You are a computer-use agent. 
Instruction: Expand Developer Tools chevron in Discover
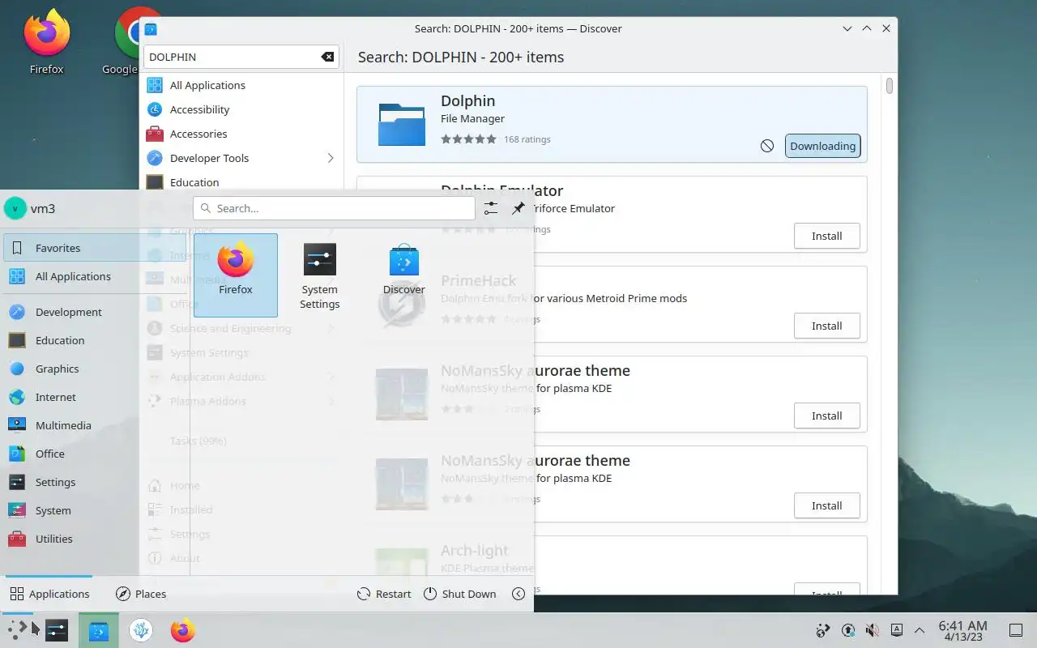331,158
